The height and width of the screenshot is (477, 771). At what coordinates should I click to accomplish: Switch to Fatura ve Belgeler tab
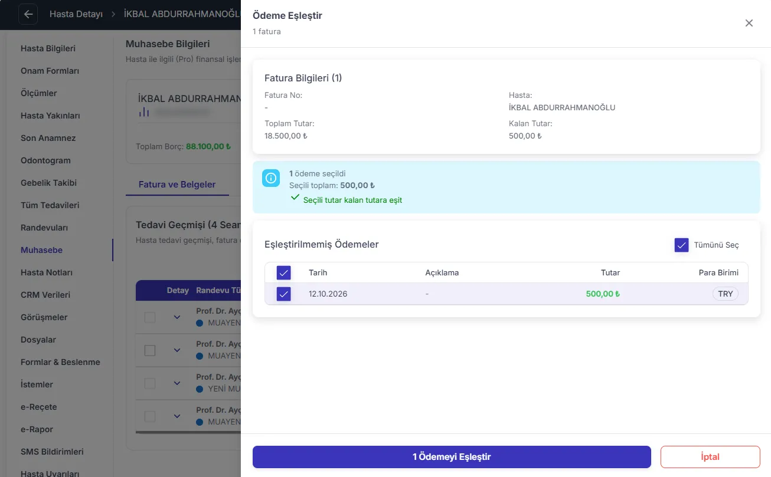(177, 185)
